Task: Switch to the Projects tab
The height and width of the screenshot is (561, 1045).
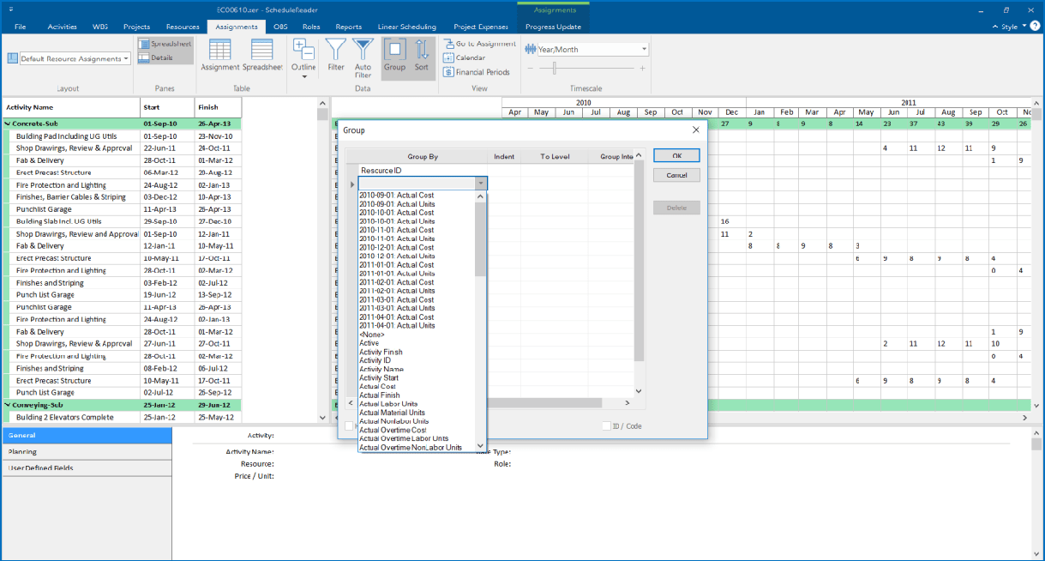Action: (x=136, y=27)
